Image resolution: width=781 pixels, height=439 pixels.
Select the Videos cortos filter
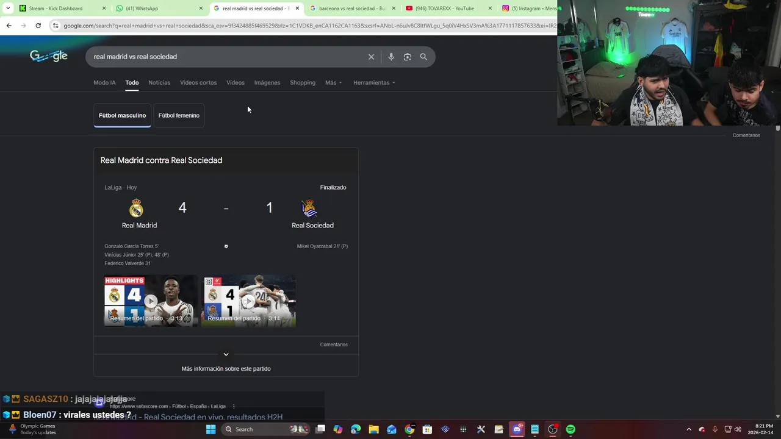pos(198,82)
